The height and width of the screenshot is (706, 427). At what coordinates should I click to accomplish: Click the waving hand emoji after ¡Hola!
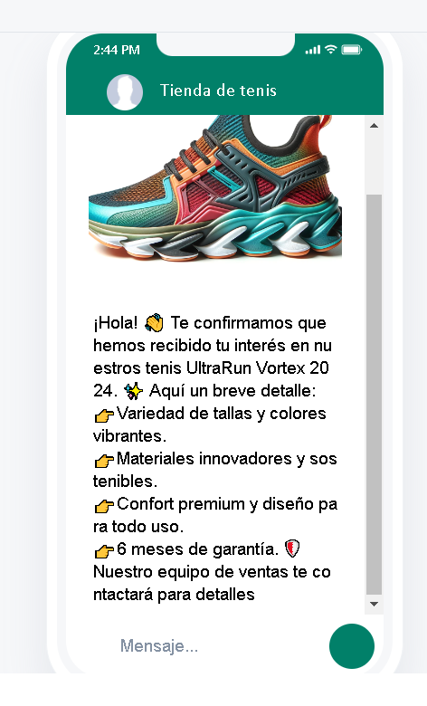pos(155,323)
